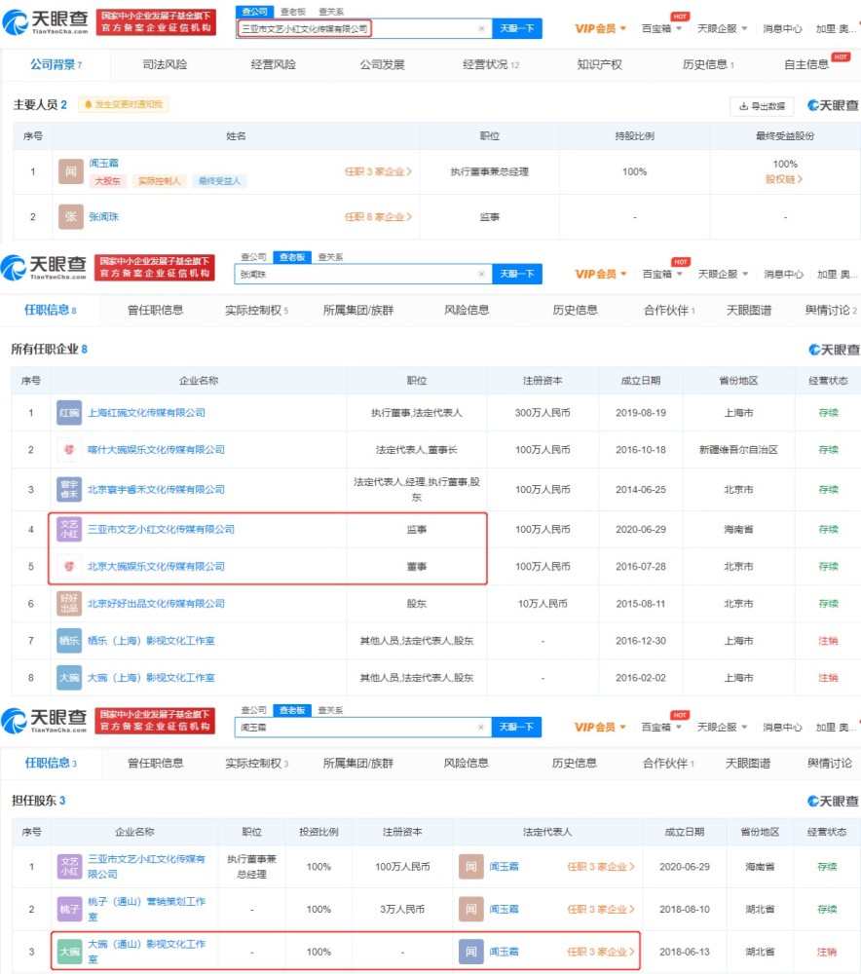Expand the 股权链 link under 最终受益股份

coord(784,179)
